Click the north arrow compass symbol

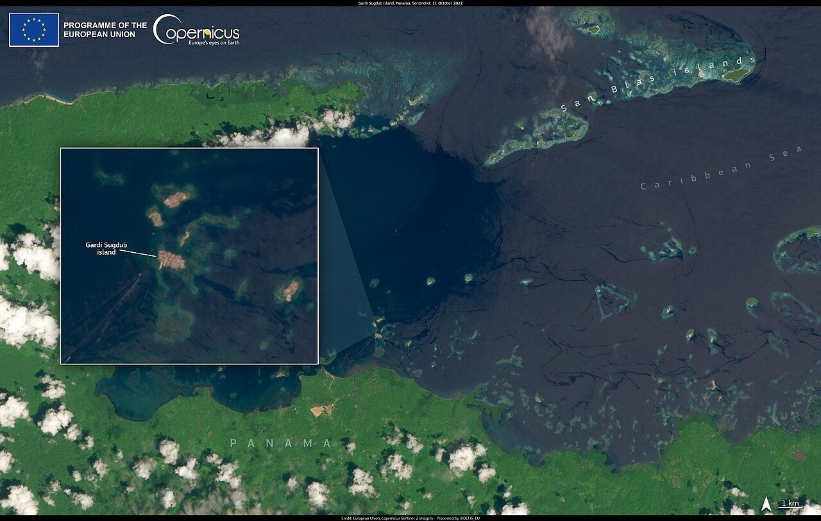coord(766,504)
